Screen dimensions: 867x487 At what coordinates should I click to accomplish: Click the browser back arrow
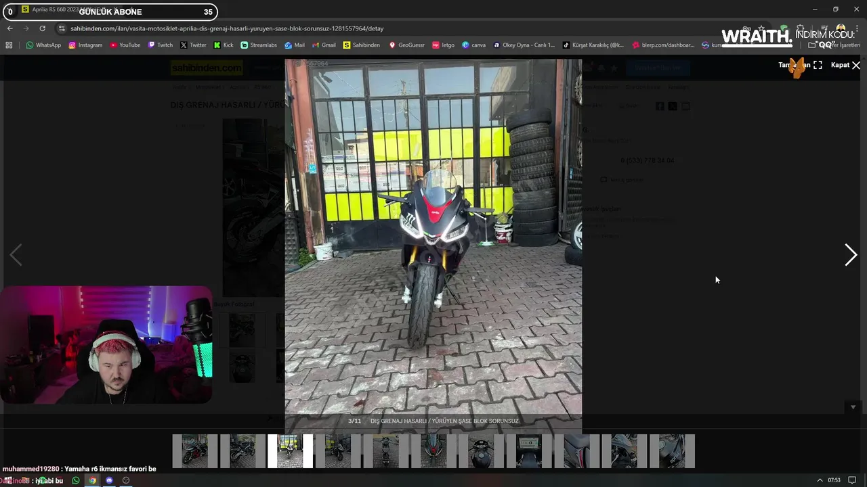coord(9,28)
